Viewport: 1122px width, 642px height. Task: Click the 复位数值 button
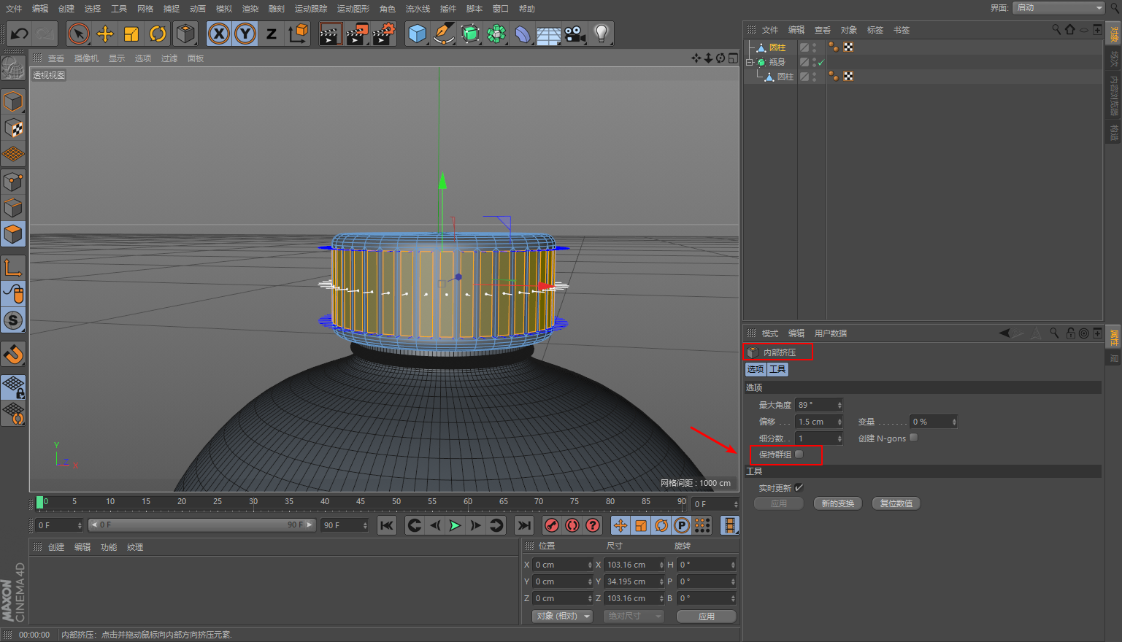coord(896,503)
